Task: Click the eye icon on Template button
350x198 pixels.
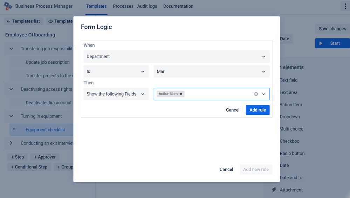Action: pyautogui.click(x=51, y=21)
